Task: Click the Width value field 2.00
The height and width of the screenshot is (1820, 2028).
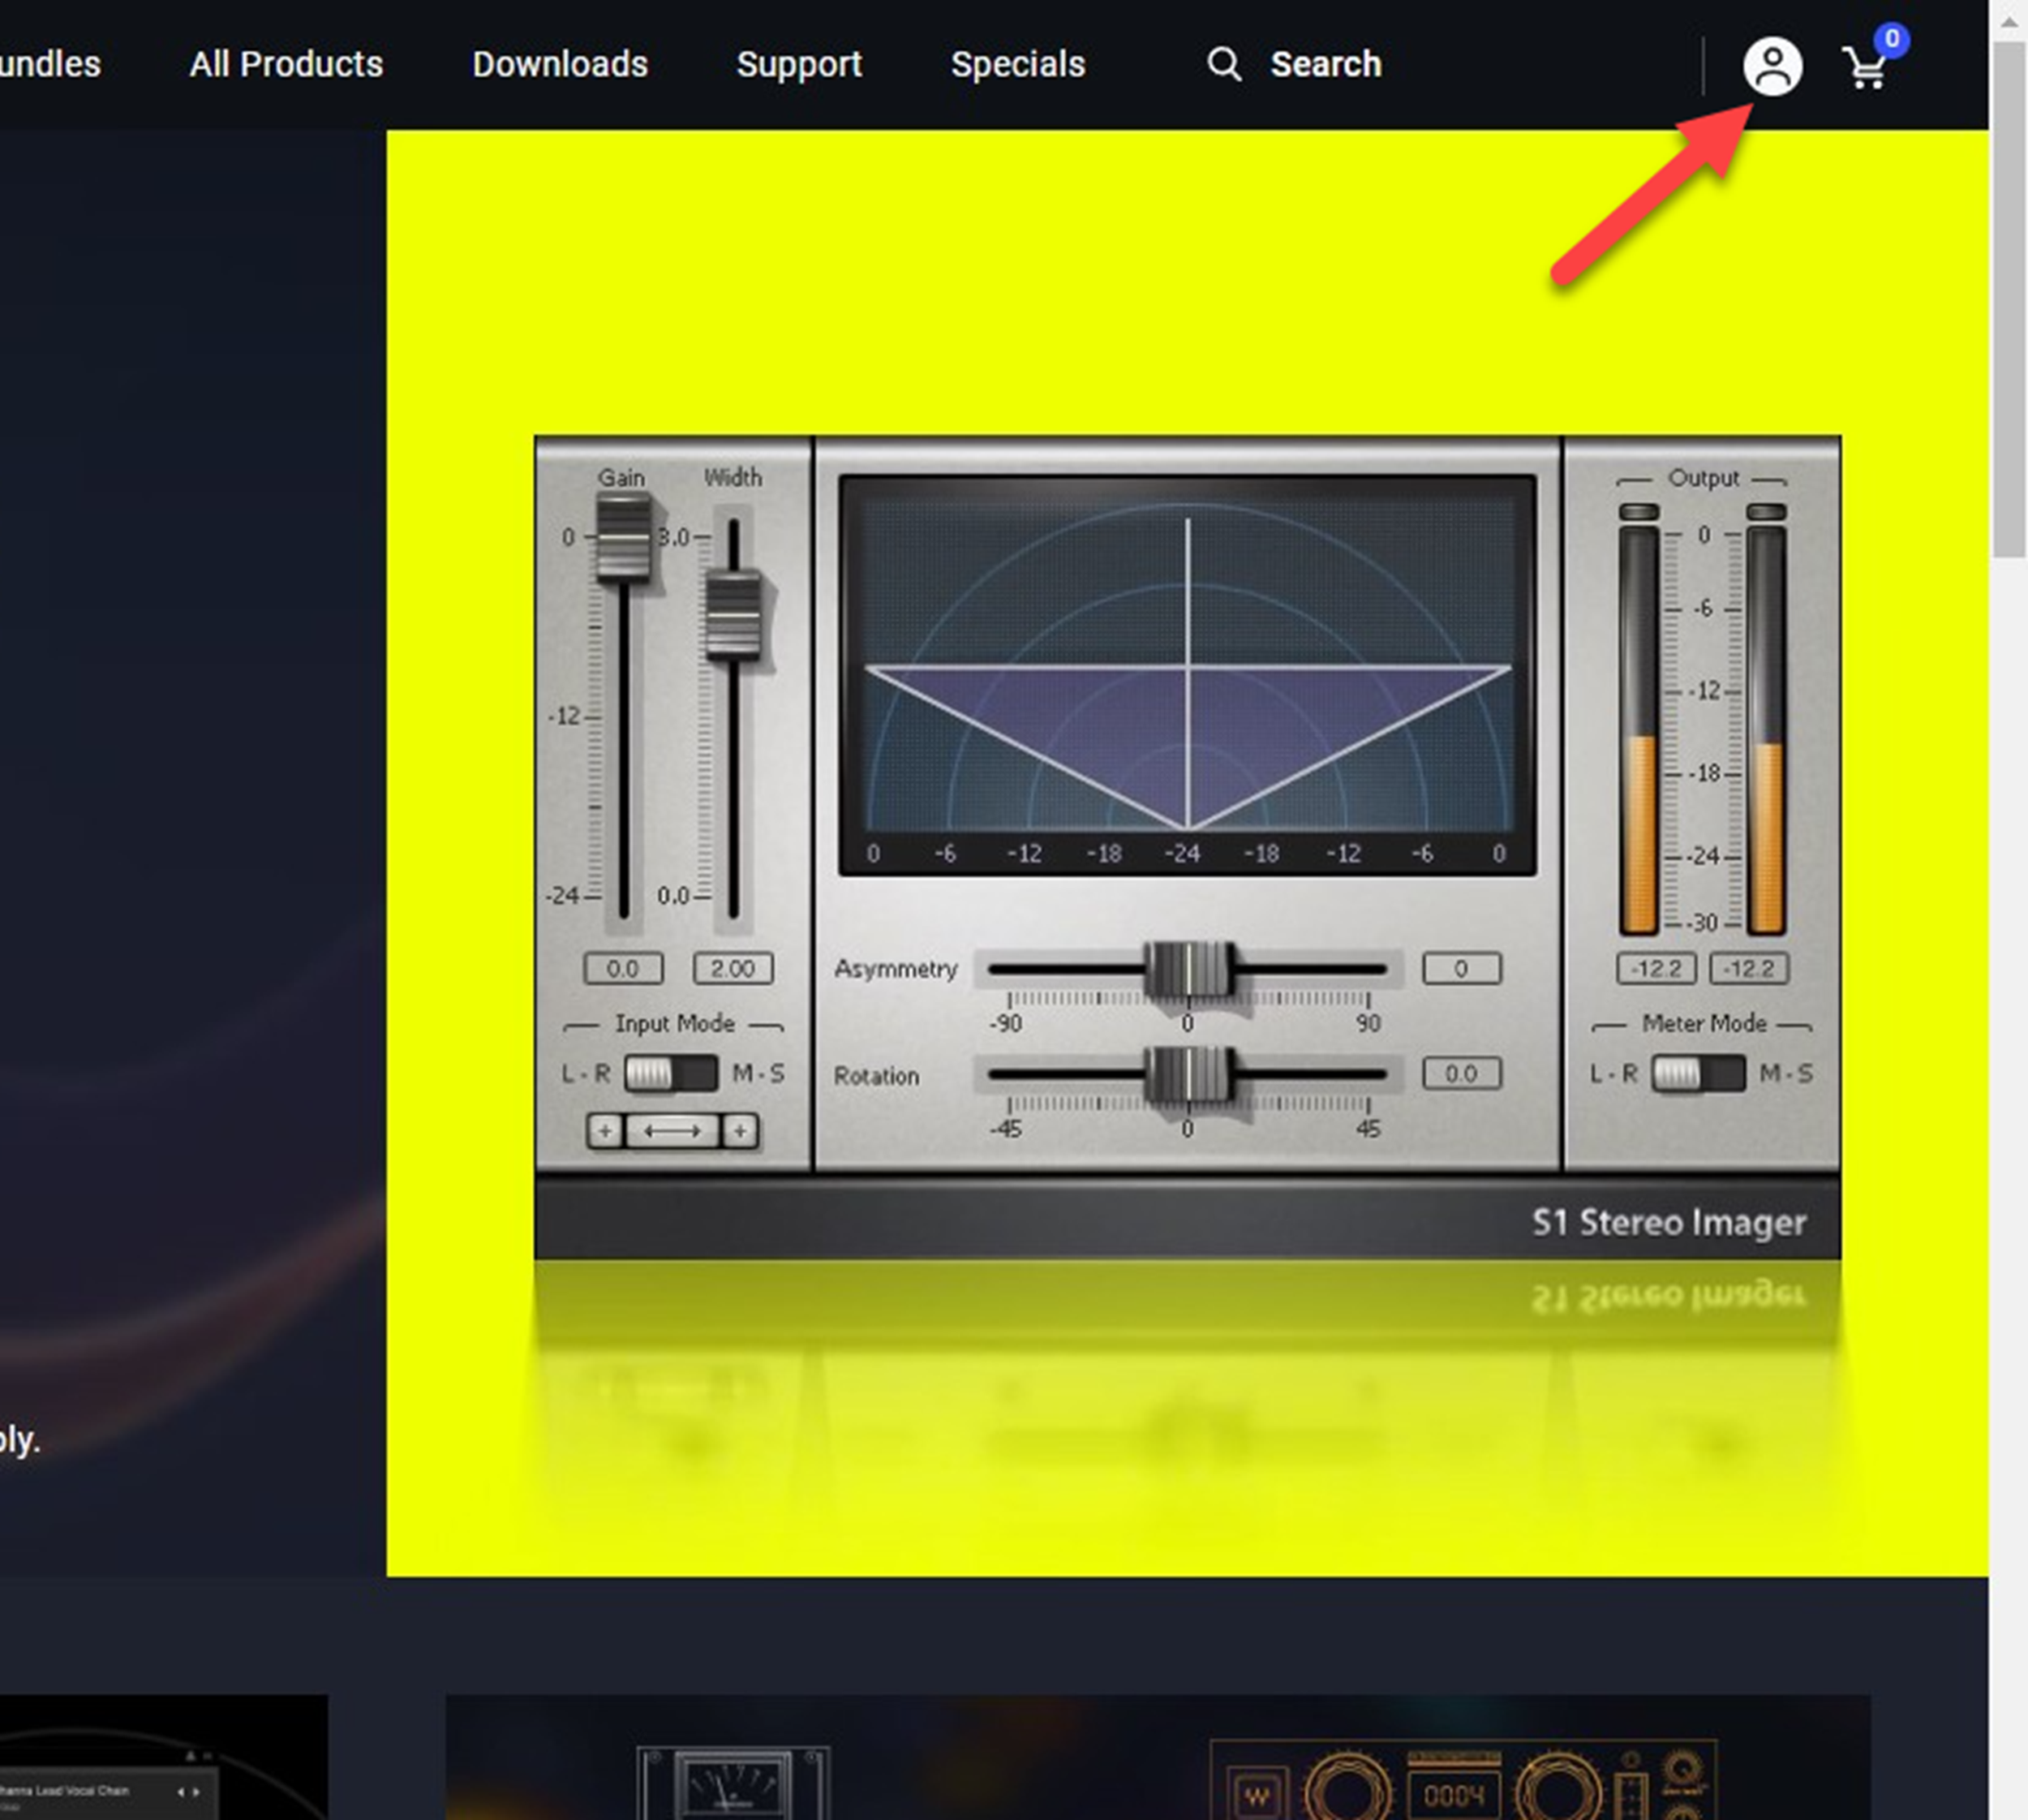Action: pos(733,968)
